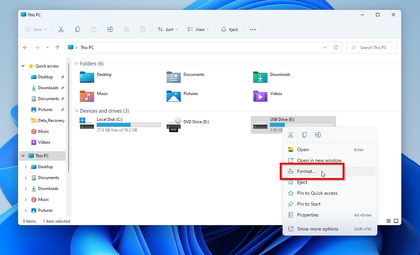This screenshot has width=420, height=255.
Task: Select the Rename icon in the toolbar
Action: 110,29
